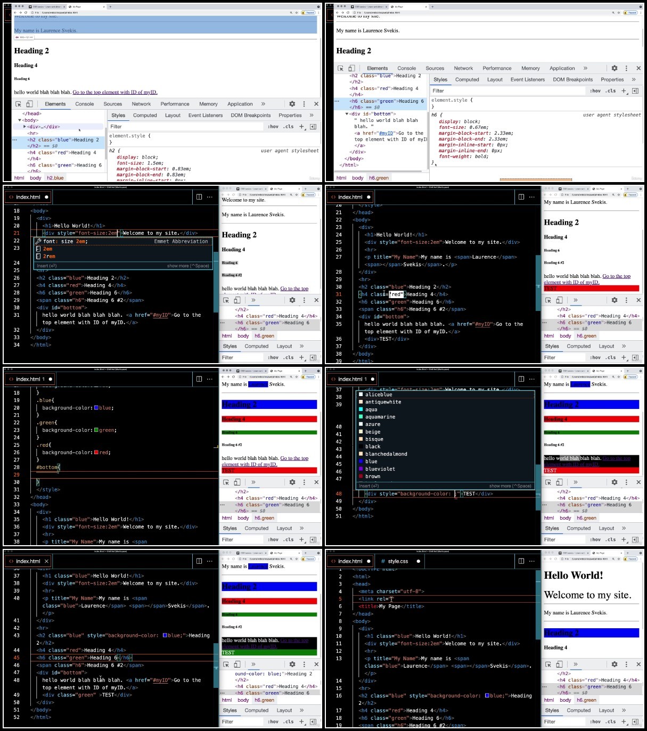Toggle :hov above h6 user agent stylesheet rule
The image size is (647, 731).
(x=595, y=91)
